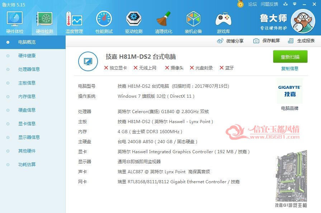Click 保存截屏 to save a screenshot
The height and width of the screenshot is (213, 321).
266,41
